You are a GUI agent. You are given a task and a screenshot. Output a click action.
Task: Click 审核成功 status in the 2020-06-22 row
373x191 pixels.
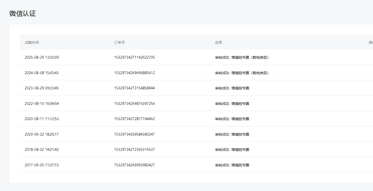coord(222,134)
